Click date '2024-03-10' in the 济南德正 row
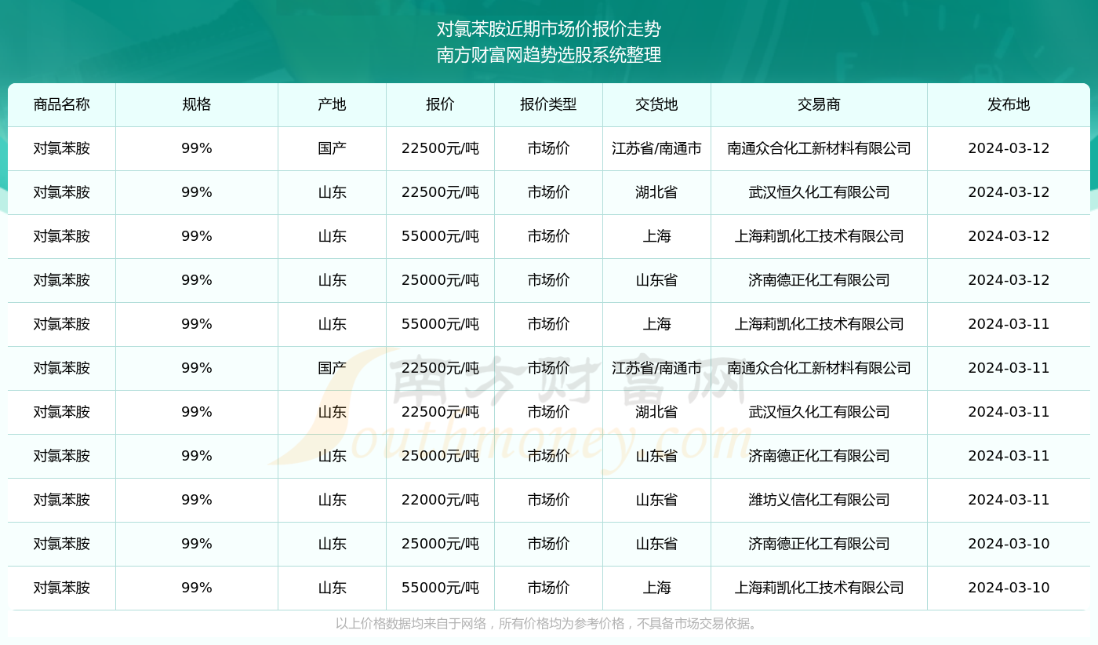 click(x=1009, y=544)
